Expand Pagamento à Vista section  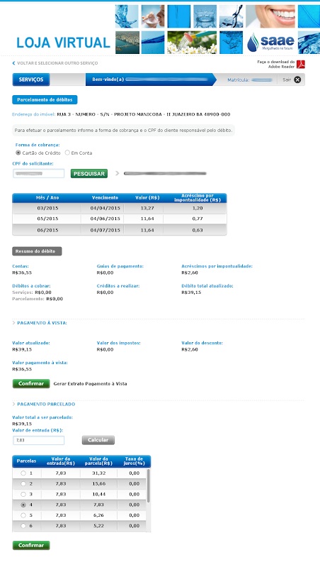40,323
